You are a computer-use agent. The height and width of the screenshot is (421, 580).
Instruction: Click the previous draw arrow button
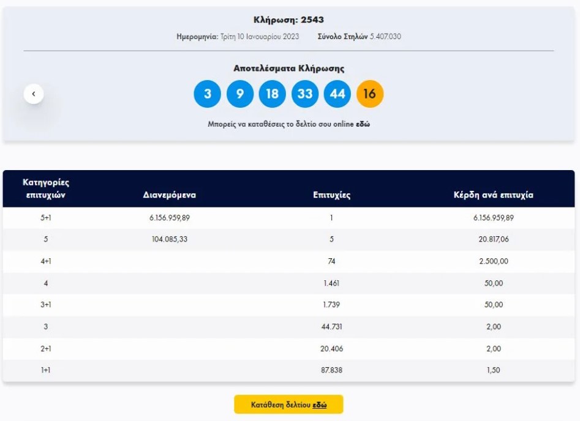[34, 94]
